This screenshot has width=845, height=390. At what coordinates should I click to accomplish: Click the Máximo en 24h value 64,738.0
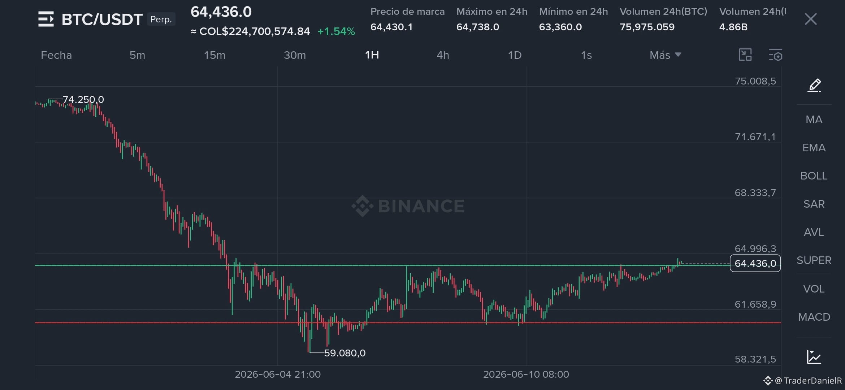click(478, 27)
